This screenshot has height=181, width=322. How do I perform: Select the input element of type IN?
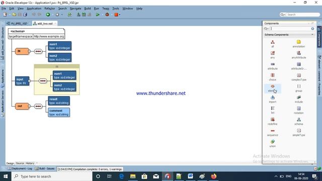(x=22, y=81)
